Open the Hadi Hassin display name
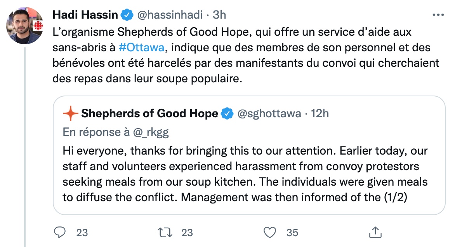 coord(85,15)
